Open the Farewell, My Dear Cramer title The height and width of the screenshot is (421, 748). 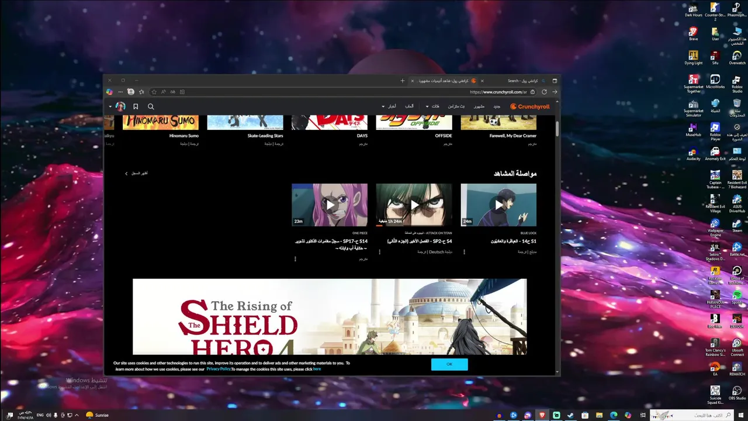pos(513,136)
